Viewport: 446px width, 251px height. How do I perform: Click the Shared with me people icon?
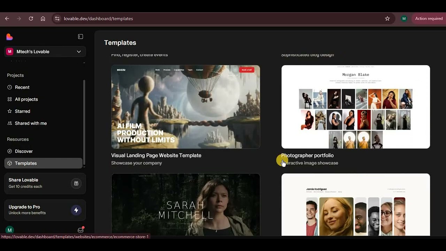tap(10, 123)
